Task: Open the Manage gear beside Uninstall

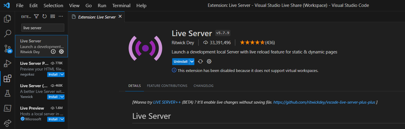Action: point(209,62)
